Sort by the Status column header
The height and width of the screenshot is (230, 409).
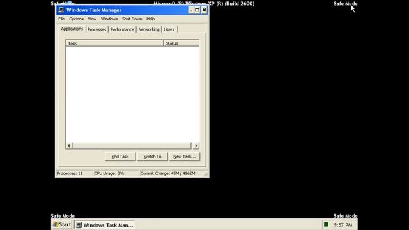click(181, 43)
